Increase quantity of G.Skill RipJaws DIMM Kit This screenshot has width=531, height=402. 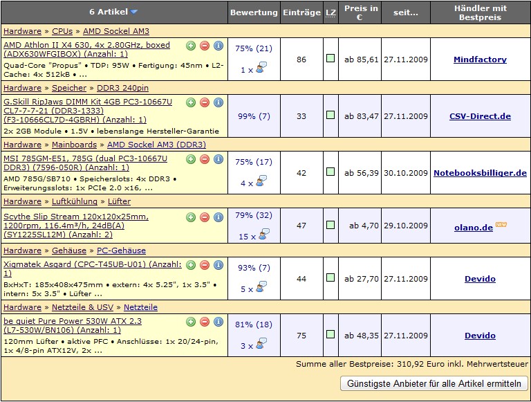pos(191,102)
